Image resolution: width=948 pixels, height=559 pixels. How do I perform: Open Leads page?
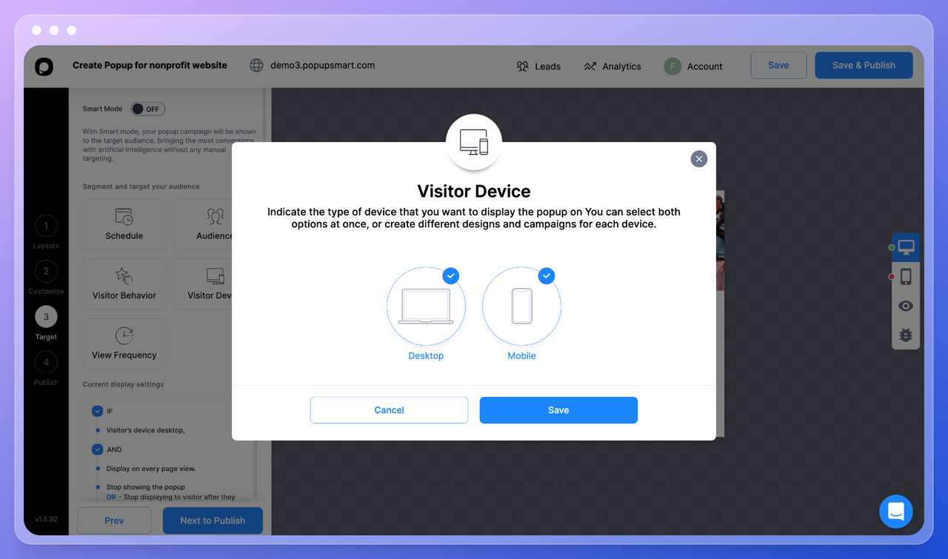[538, 66]
